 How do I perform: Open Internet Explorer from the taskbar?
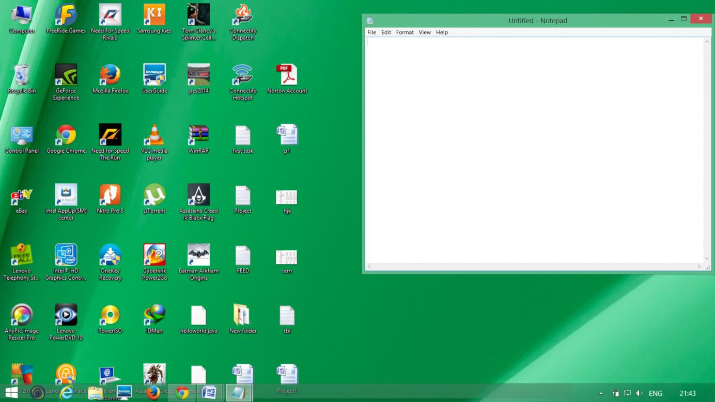66,393
